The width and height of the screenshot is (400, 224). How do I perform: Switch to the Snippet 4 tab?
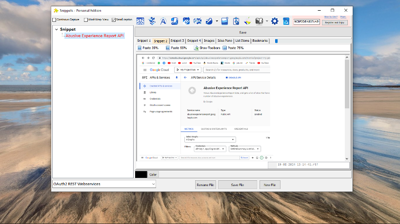click(x=194, y=41)
